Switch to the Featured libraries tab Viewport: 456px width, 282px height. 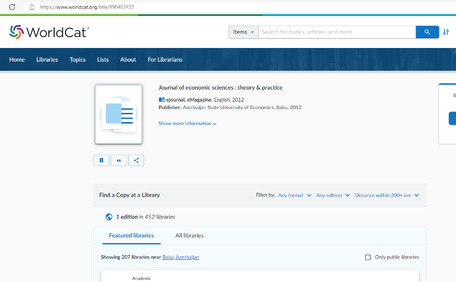(x=132, y=235)
